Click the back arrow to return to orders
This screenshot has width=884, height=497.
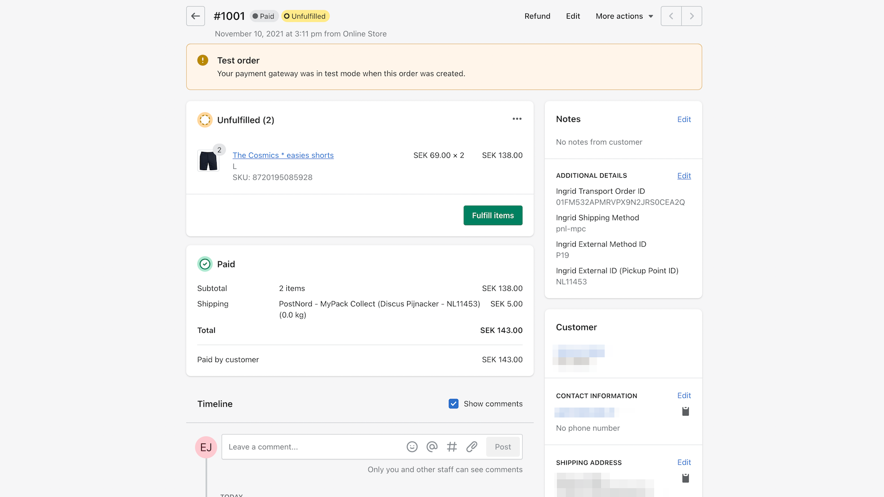tap(195, 16)
